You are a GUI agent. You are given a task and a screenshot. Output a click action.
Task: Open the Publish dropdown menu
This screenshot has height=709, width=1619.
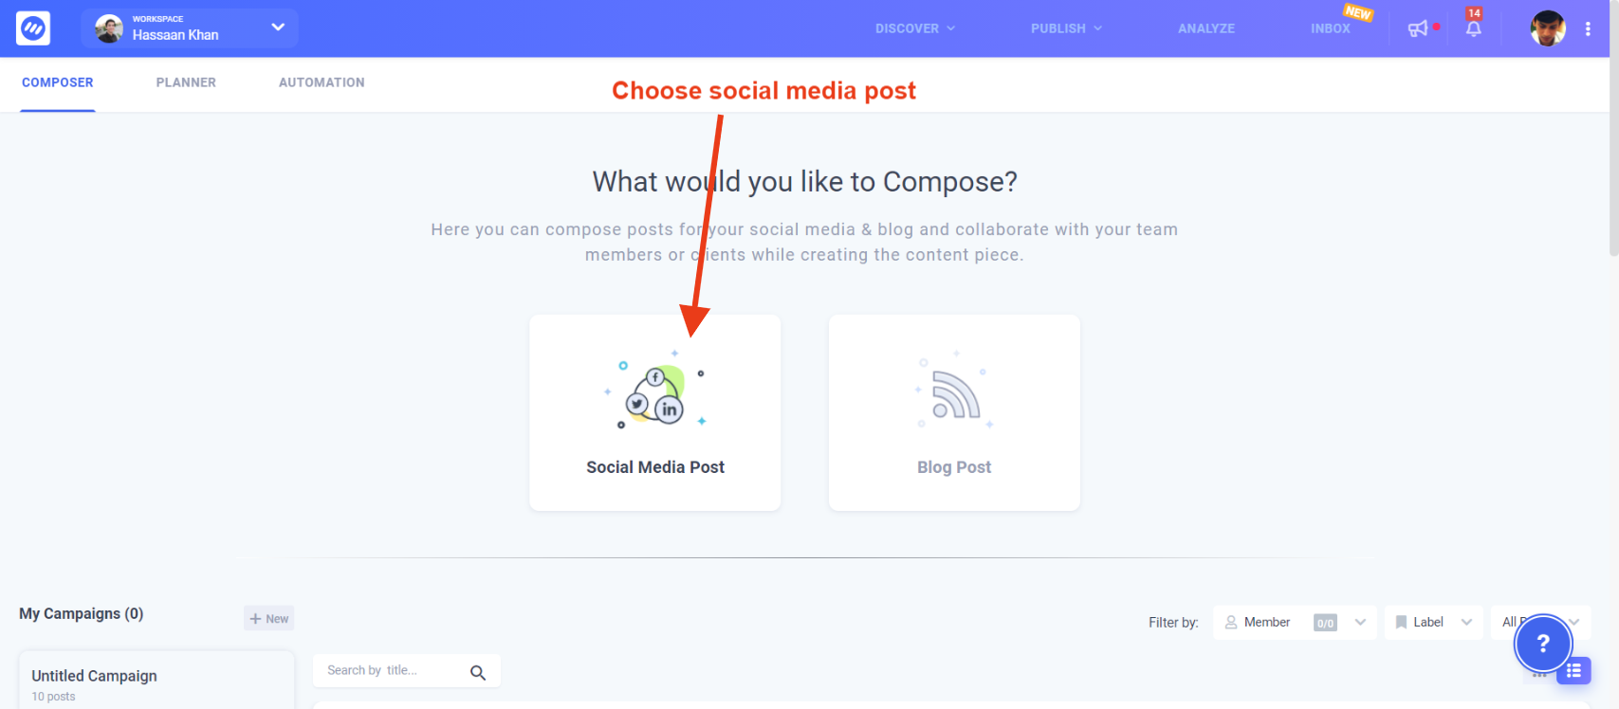[1064, 28]
